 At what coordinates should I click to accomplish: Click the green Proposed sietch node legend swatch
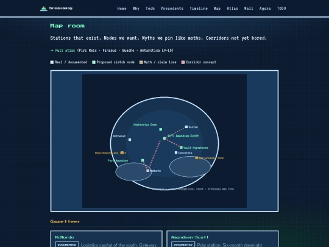coord(94,62)
